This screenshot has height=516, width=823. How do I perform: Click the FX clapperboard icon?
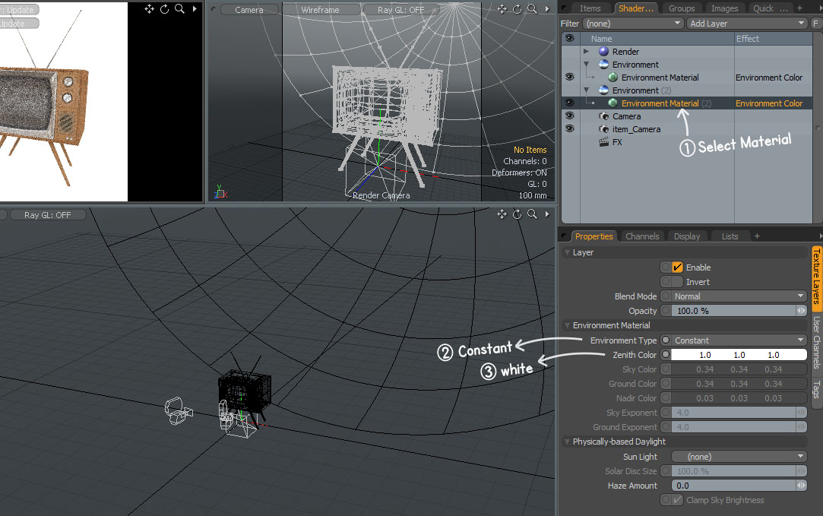point(604,142)
